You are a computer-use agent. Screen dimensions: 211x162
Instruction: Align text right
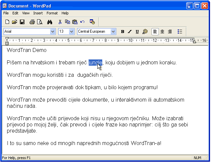coord(170,32)
